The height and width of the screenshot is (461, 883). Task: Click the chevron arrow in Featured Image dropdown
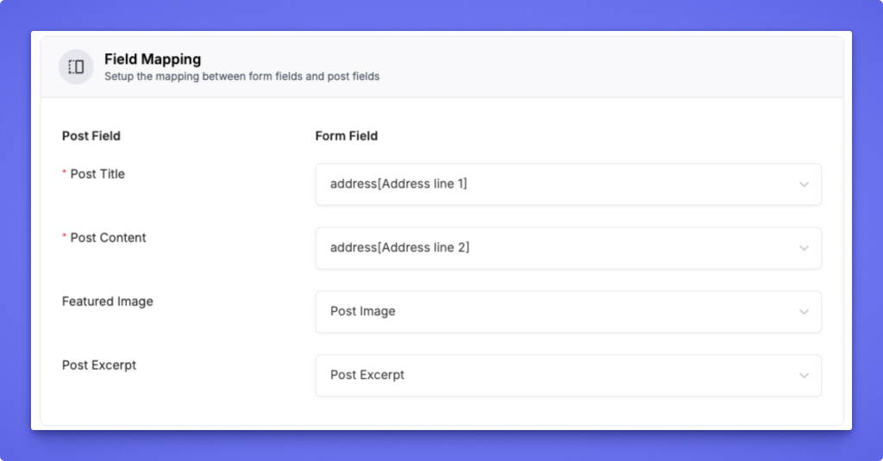point(804,312)
